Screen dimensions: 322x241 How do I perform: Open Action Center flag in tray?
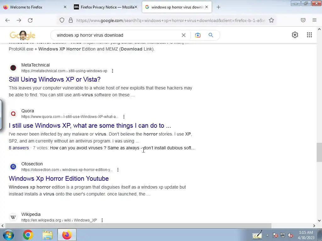pos(275,235)
